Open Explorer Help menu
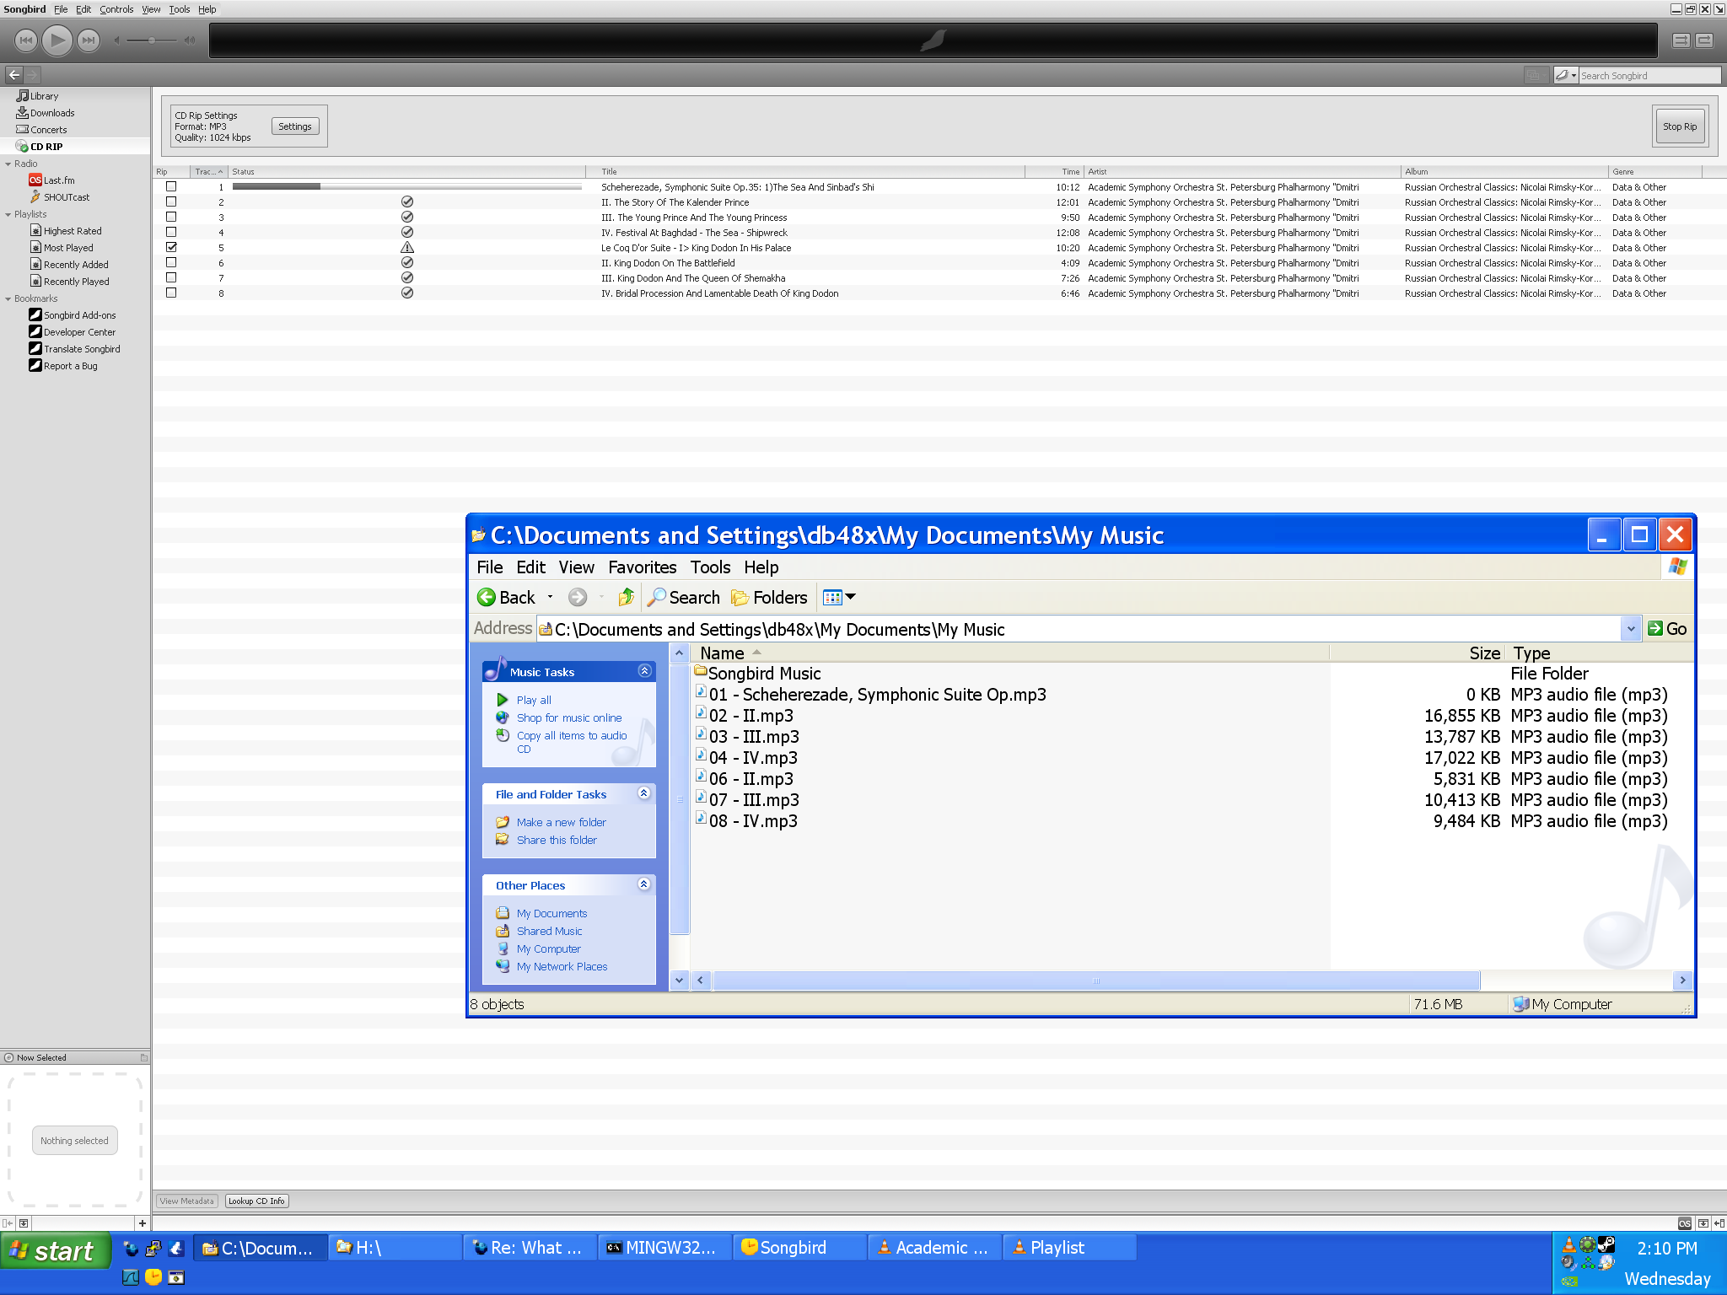This screenshot has height=1295, width=1727. click(x=761, y=567)
